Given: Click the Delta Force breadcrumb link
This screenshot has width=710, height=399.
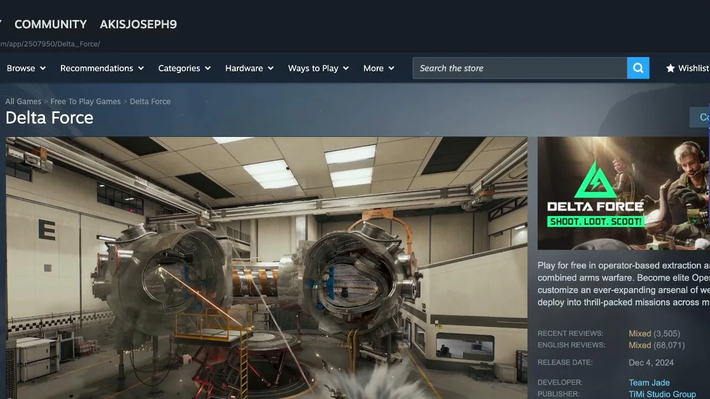Looking at the screenshot, I should tap(150, 101).
